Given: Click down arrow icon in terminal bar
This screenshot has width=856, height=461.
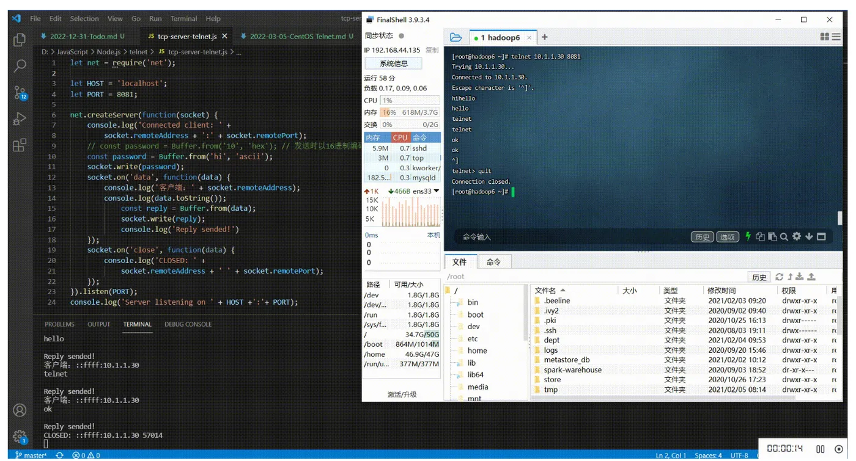Looking at the screenshot, I should tap(809, 236).
